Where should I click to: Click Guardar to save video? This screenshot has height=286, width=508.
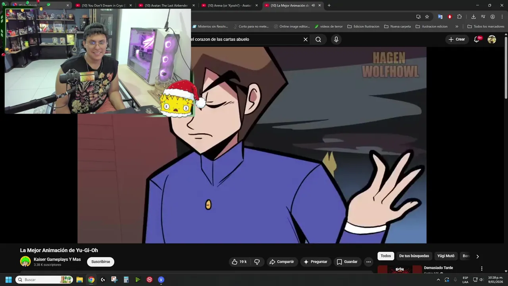[347, 262]
